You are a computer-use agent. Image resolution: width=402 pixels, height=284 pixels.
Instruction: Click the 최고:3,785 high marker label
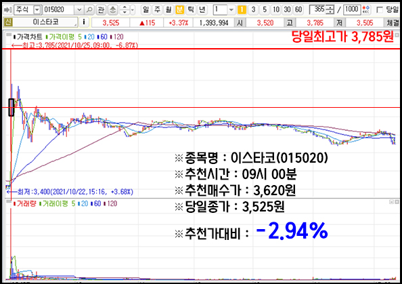click(75, 45)
